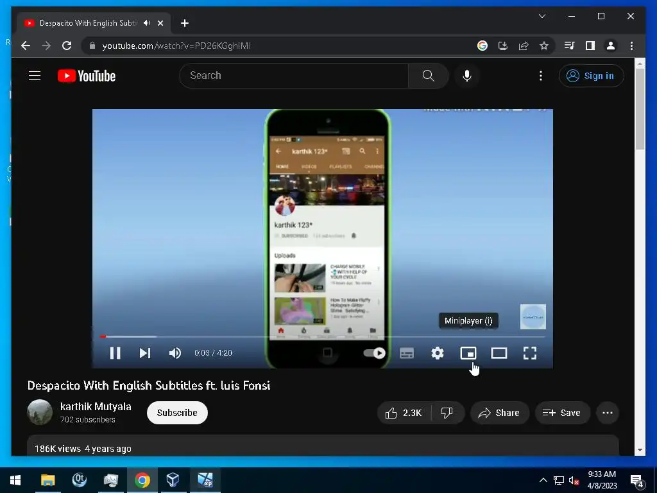Search with your voice microphone
This screenshot has width=657, height=493.
467,76
